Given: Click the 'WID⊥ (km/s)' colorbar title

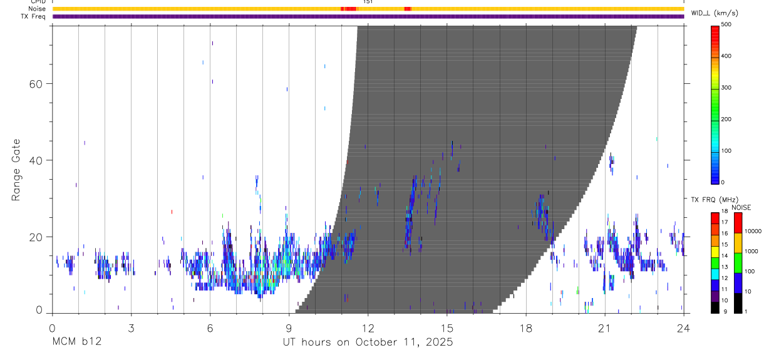Looking at the screenshot, I should [x=714, y=13].
